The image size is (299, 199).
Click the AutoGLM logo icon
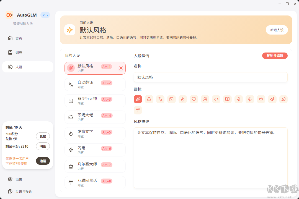[x=9, y=15]
